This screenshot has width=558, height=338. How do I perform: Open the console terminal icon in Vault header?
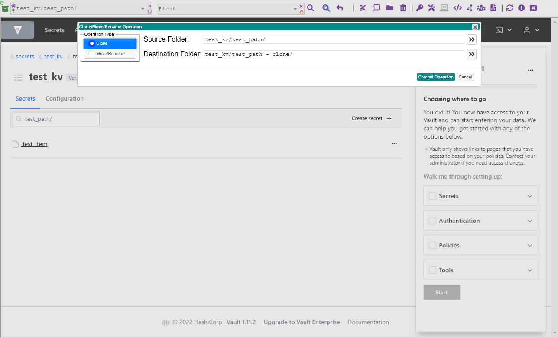499,30
